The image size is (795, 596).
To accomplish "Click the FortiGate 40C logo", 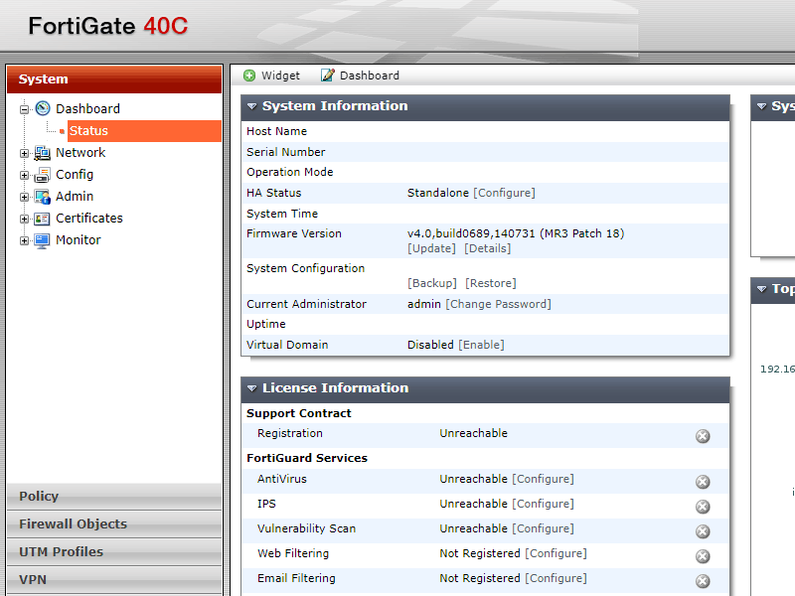I will pyautogui.click(x=108, y=26).
